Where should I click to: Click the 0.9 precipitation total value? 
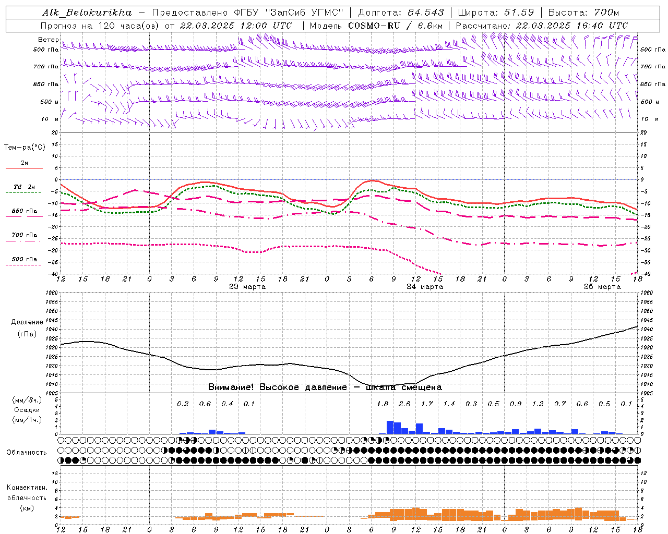[x=516, y=404]
